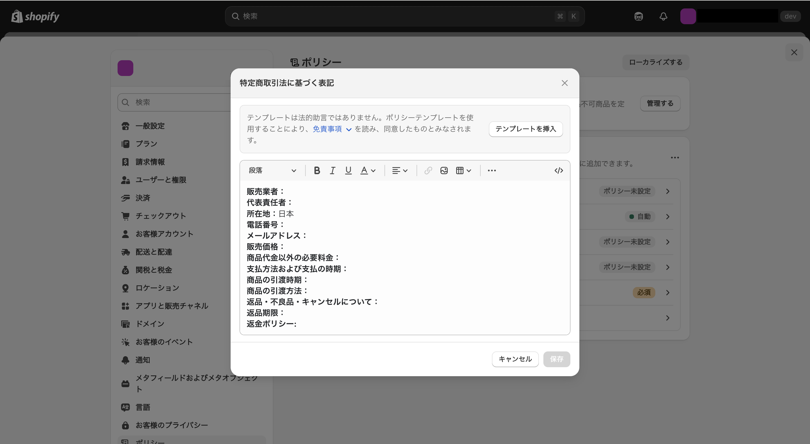The image size is (810, 444).
Task: Toggle underline formatting in the editor
Action: point(348,171)
